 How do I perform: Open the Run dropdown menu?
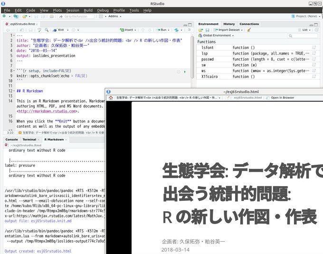tap(169, 30)
